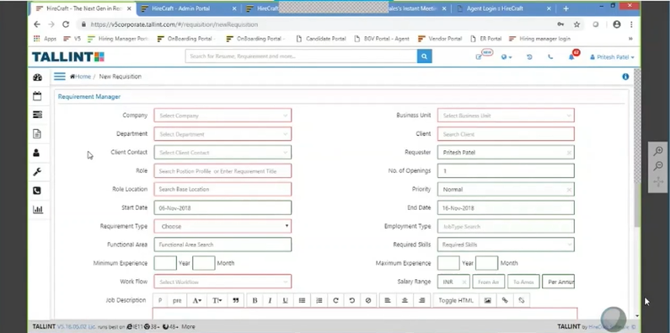The height and width of the screenshot is (333, 670).
Task: Click the Start Date field
Action: [222, 207]
